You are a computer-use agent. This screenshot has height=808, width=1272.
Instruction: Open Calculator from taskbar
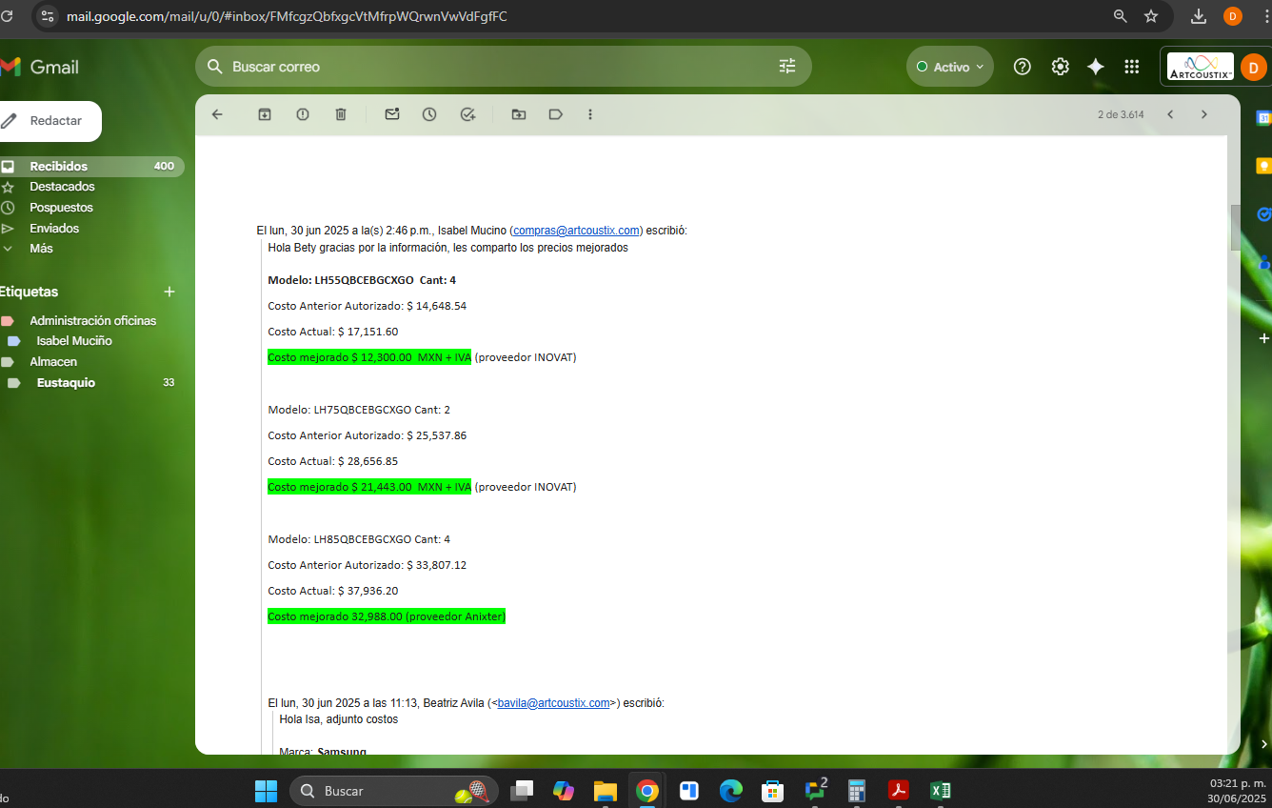click(857, 791)
